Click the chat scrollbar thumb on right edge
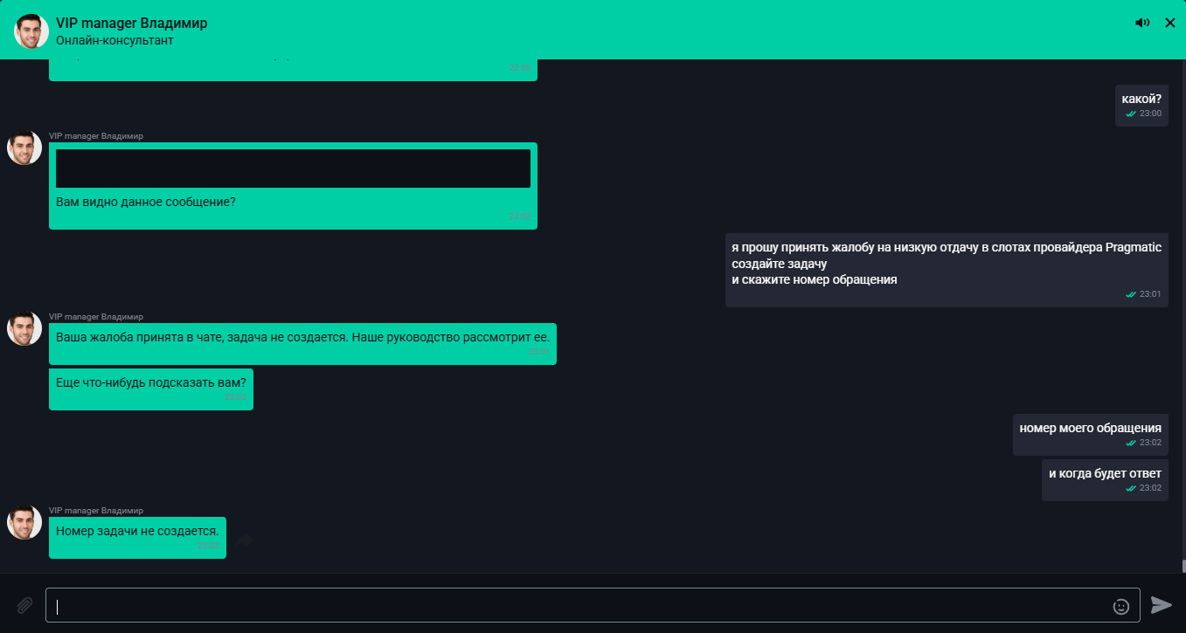Screen dimensions: 1186x633 [x=1183, y=566]
